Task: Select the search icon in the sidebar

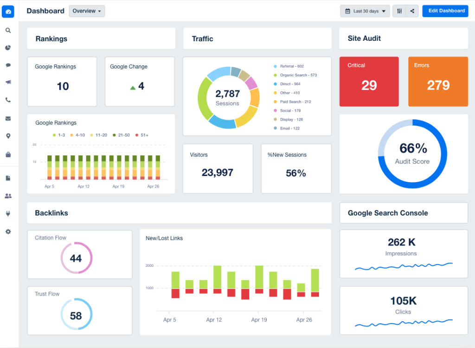Action: (8, 30)
